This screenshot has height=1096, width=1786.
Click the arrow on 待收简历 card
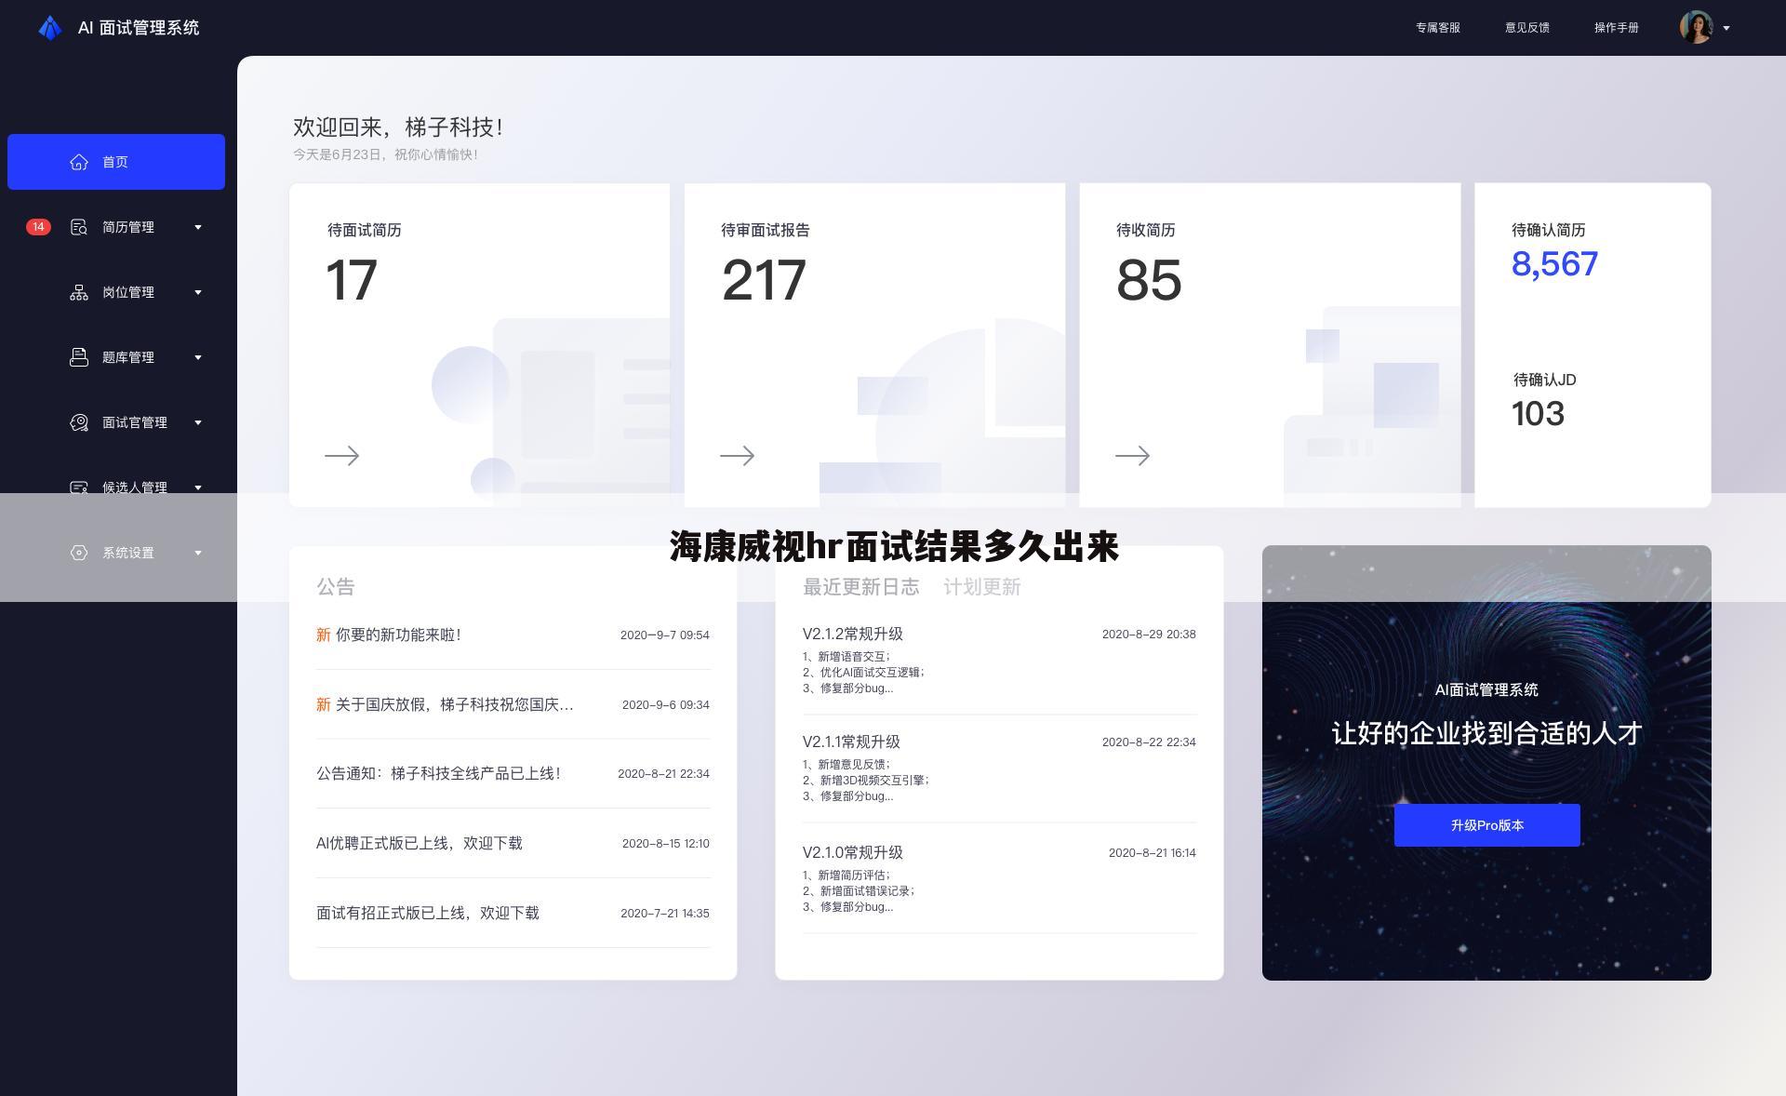tap(1132, 456)
